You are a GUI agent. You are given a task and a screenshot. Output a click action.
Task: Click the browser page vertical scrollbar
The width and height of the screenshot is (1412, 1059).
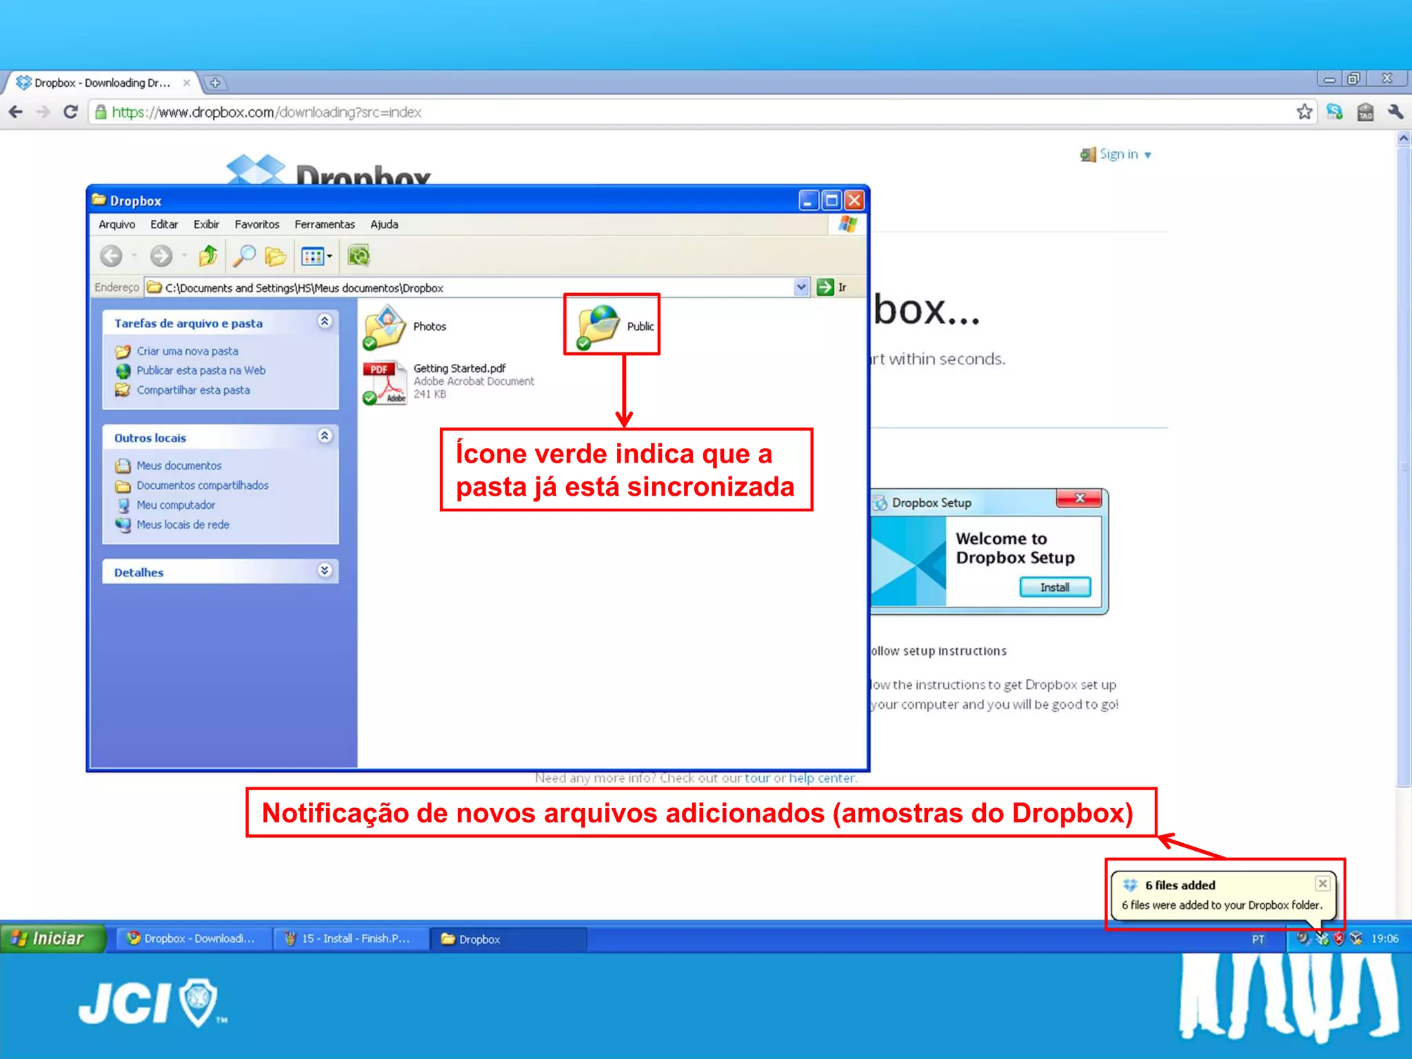tap(1404, 467)
